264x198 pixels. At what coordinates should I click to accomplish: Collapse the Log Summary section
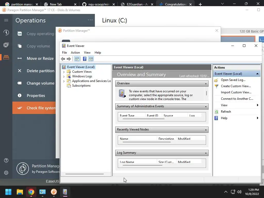[x=206, y=153]
